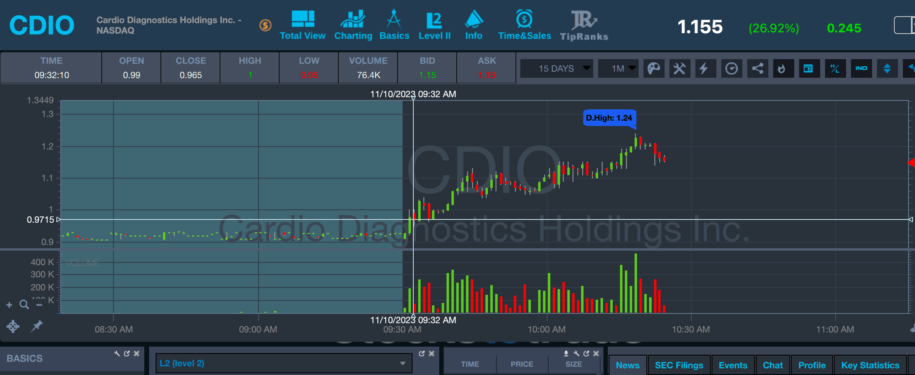This screenshot has width=915, height=375.
Task: Click the BID value 1.15
Action: pyautogui.click(x=428, y=75)
